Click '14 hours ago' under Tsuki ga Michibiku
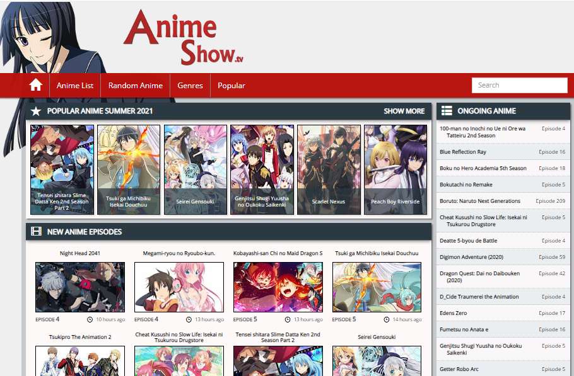The height and width of the screenshot is (376, 574). click(407, 319)
